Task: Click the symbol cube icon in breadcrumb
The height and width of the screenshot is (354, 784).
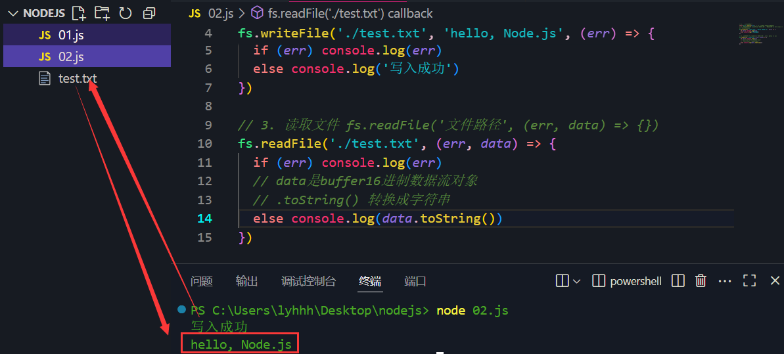Action: coord(256,13)
